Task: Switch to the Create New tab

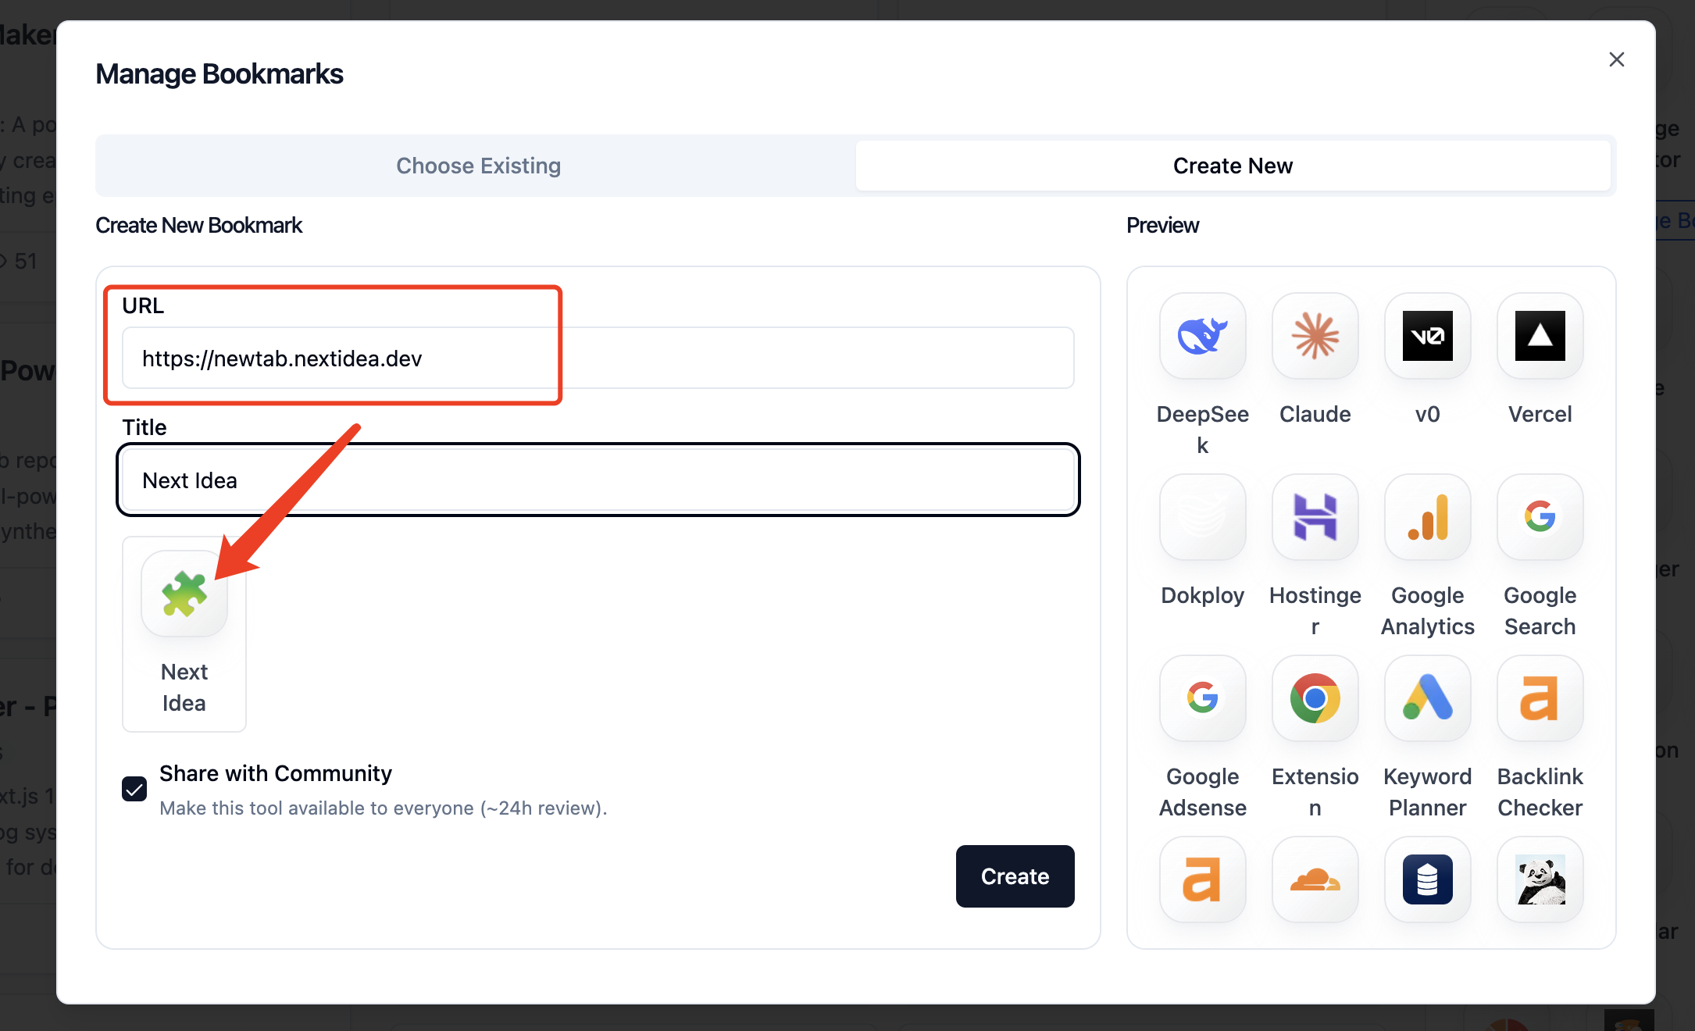Action: 1233,166
